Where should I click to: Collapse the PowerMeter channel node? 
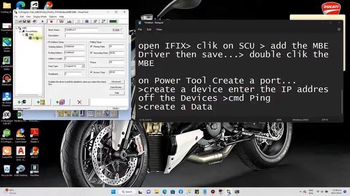tap(20, 32)
